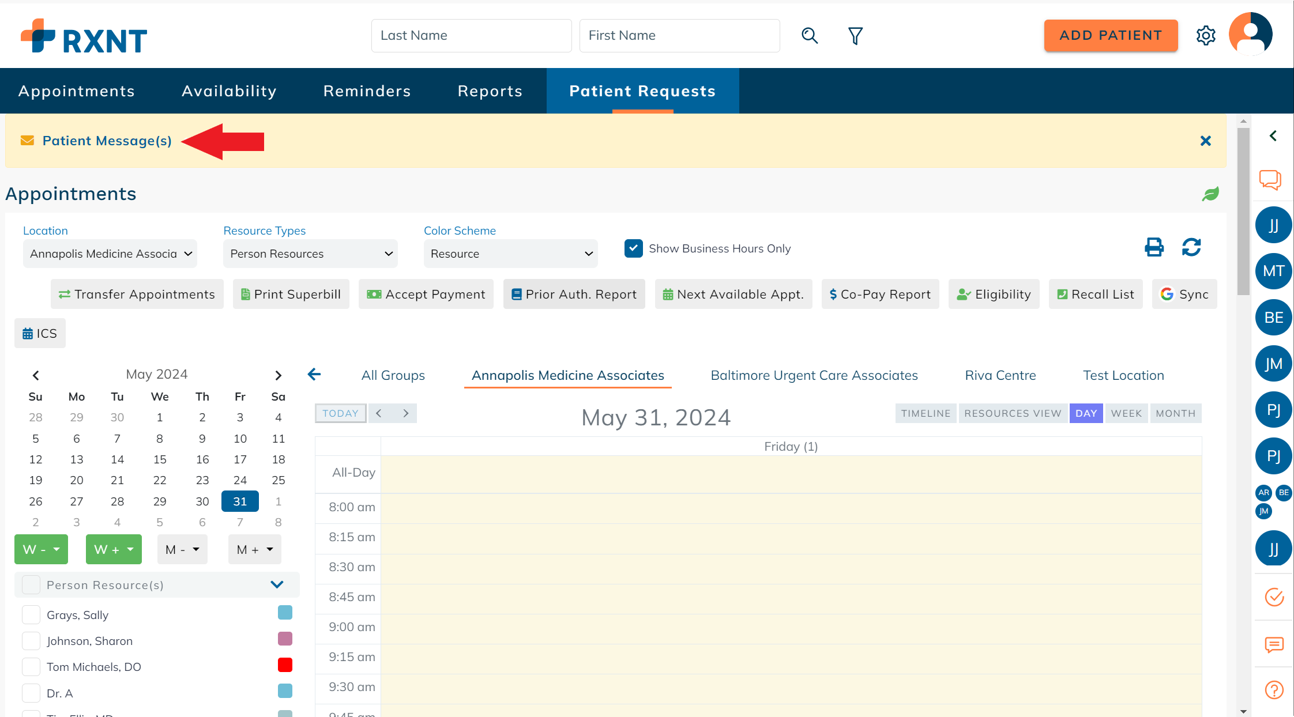This screenshot has height=717, width=1294.
Task: Open the Reports tab
Action: coord(490,91)
